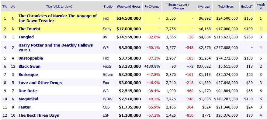
Task: Open The Chronicles of Narnia title link
Action: coord(57,18)
